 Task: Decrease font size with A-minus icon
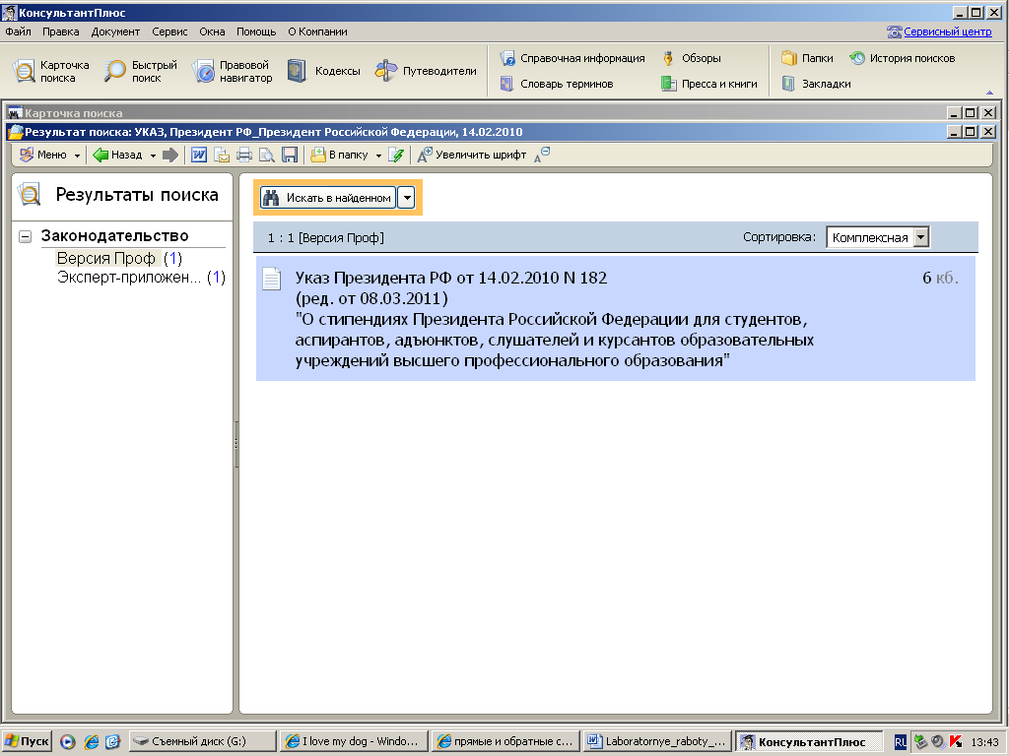[x=542, y=155]
